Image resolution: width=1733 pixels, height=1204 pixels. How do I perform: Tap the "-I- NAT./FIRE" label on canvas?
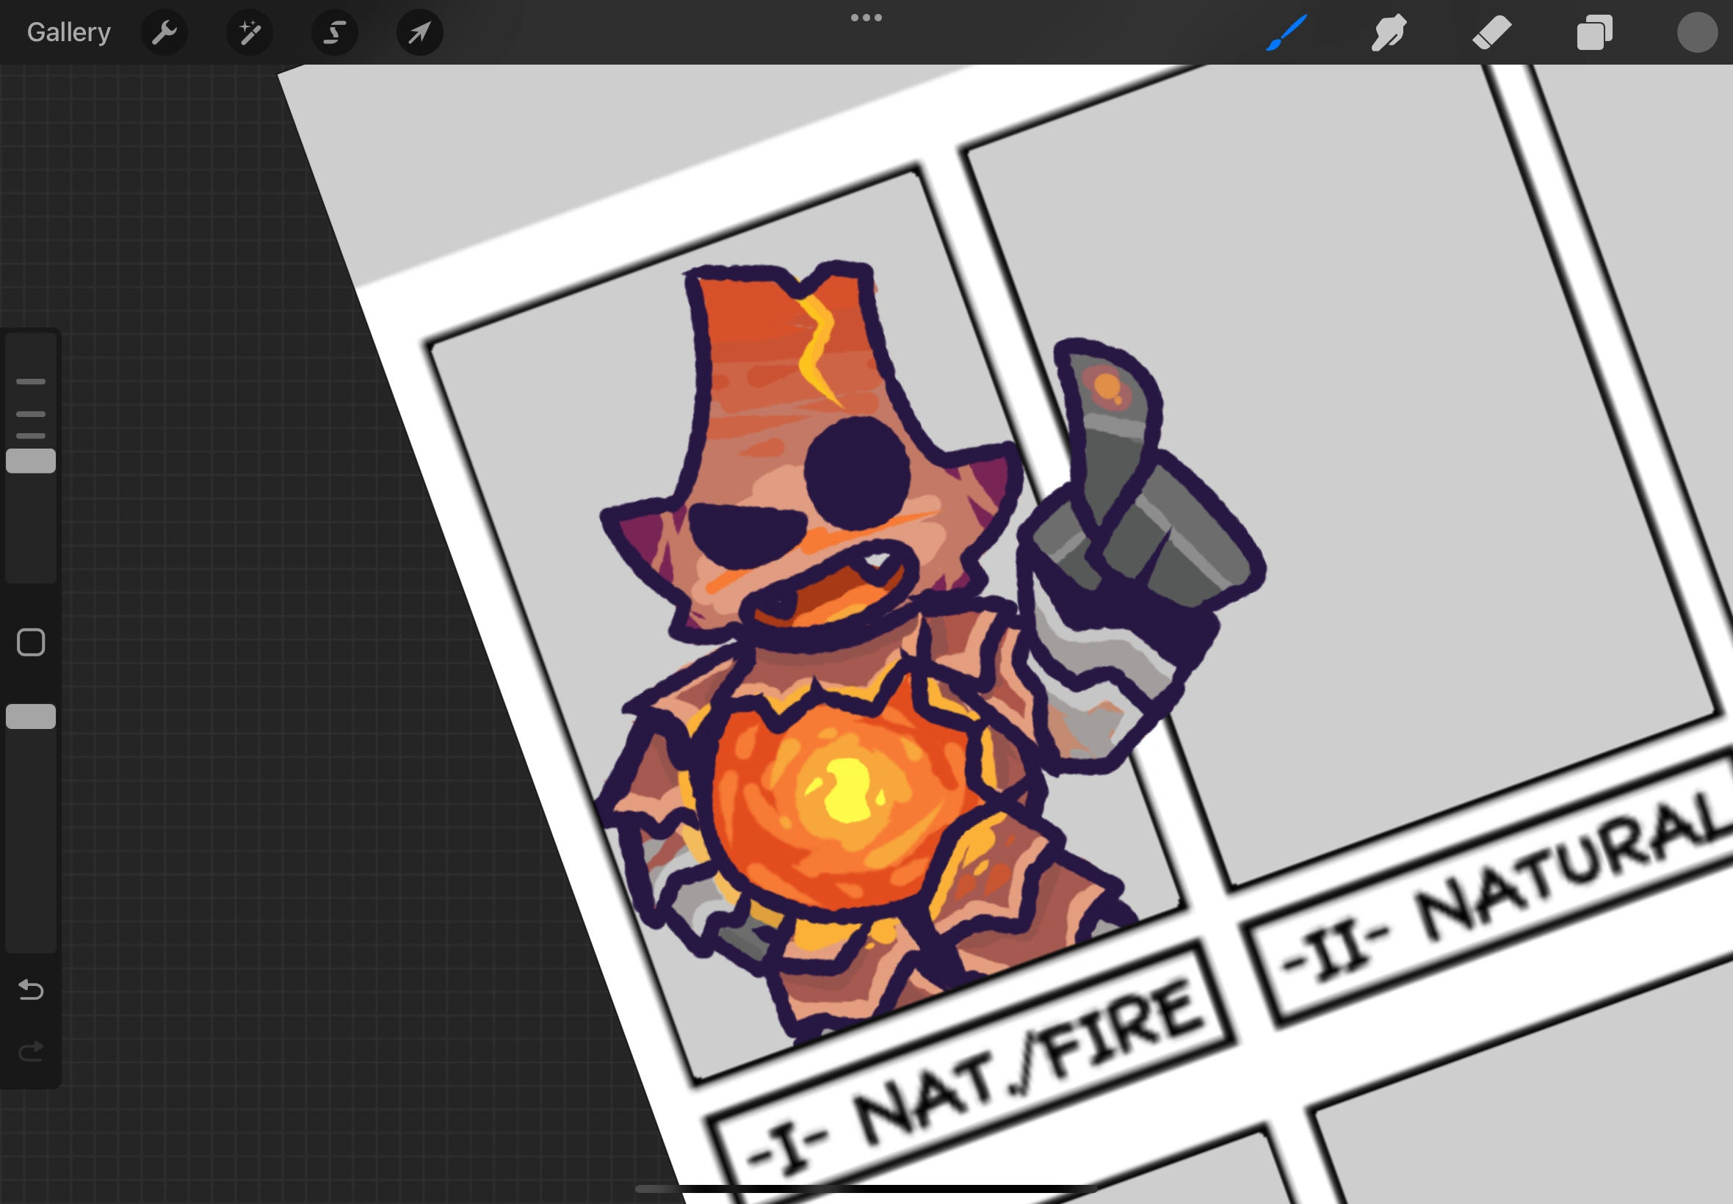973,1075
